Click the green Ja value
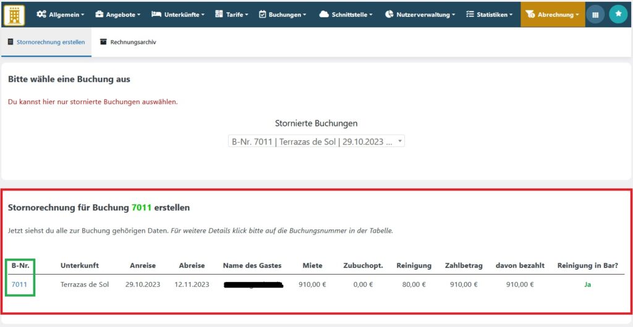The image size is (633, 327). 587,284
